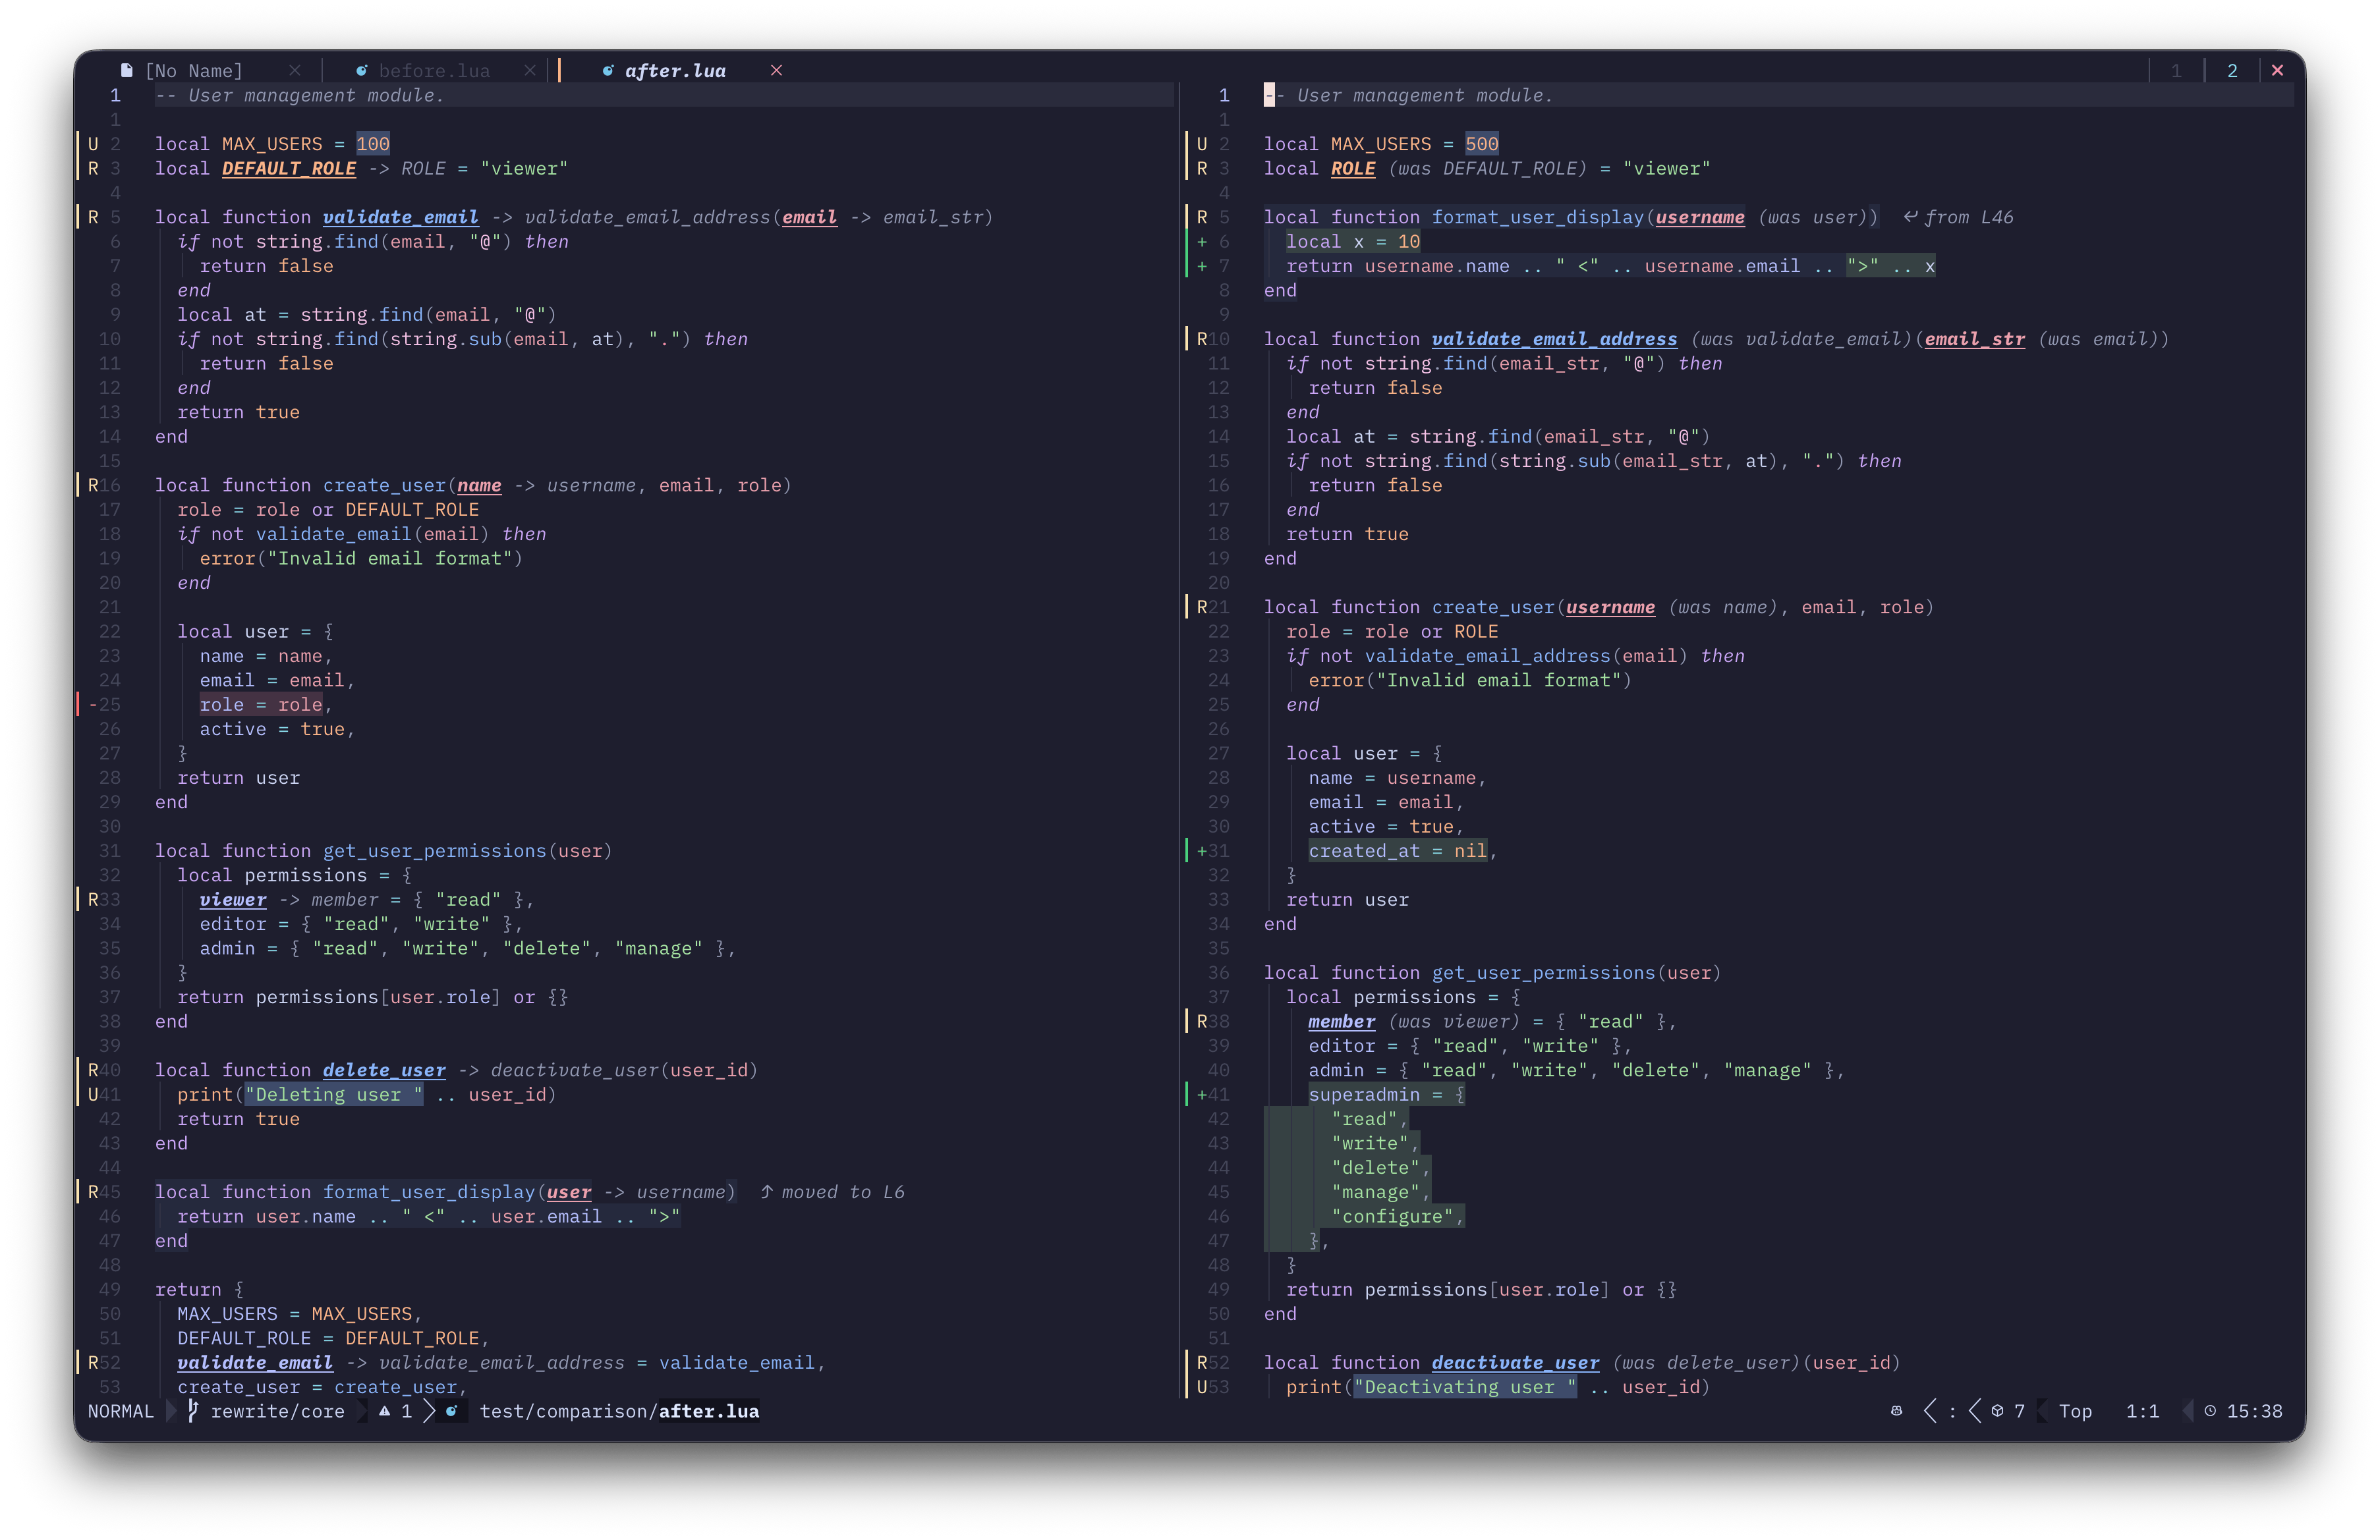Close the after.lua buffer tab
Image resolution: width=2380 pixels, height=1540 pixels.
(x=776, y=71)
